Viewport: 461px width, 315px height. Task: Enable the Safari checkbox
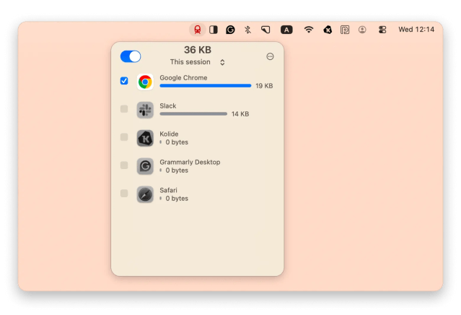coord(124,194)
